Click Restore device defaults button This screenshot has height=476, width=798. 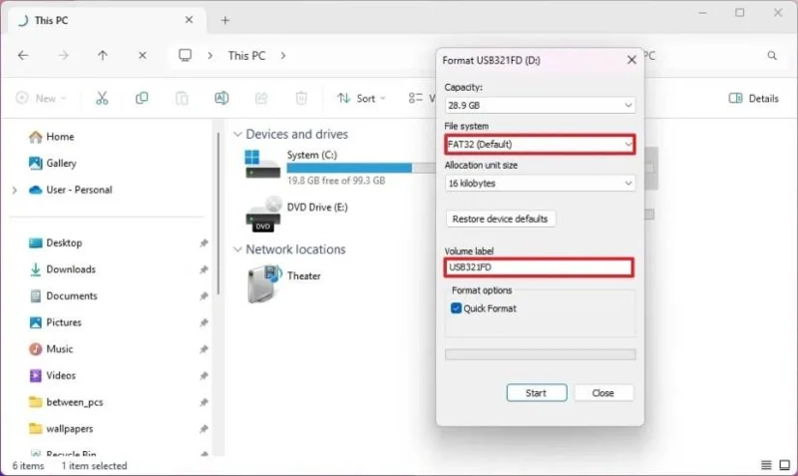coord(501,219)
